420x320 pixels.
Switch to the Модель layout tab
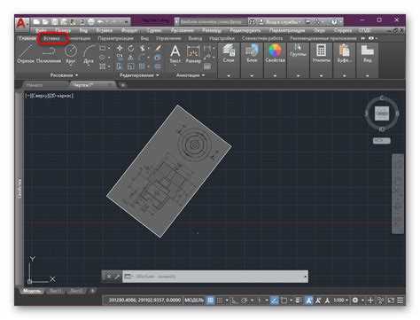[32, 291]
